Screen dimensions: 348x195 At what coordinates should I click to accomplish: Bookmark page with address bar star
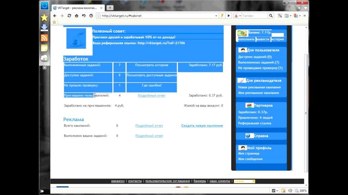pyautogui.click(x=99, y=16)
